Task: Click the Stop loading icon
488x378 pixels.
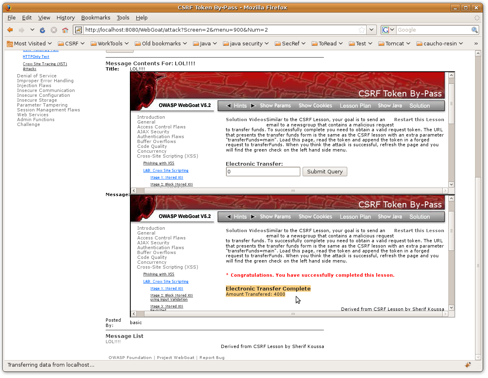Action: 53,30
